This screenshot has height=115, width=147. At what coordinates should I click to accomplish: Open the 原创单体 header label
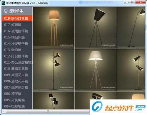tap(16, 11)
